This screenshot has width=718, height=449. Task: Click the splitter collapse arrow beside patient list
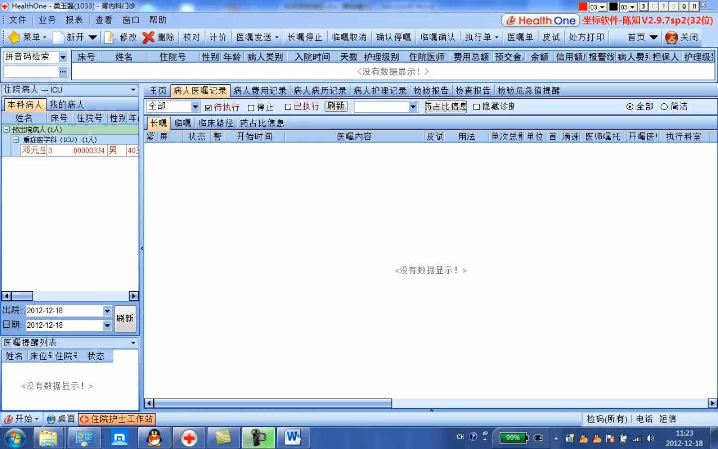coord(142,248)
